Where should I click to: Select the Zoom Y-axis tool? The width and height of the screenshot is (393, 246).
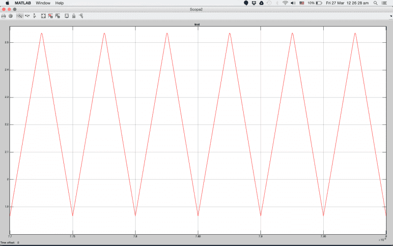[34, 16]
